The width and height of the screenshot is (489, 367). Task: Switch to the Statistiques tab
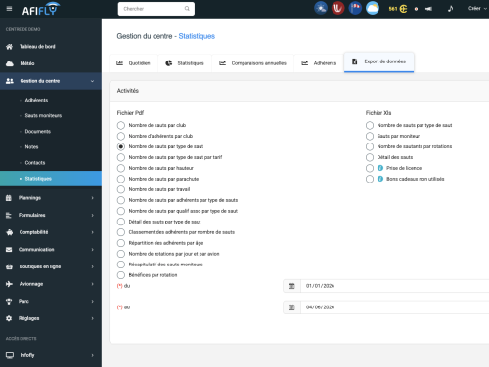tap(185, 63)
